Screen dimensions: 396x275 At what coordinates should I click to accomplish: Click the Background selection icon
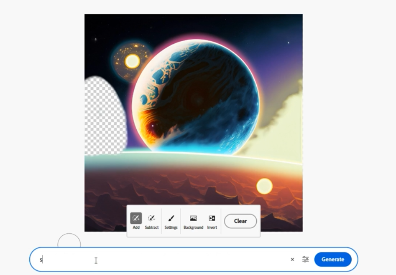193,218
